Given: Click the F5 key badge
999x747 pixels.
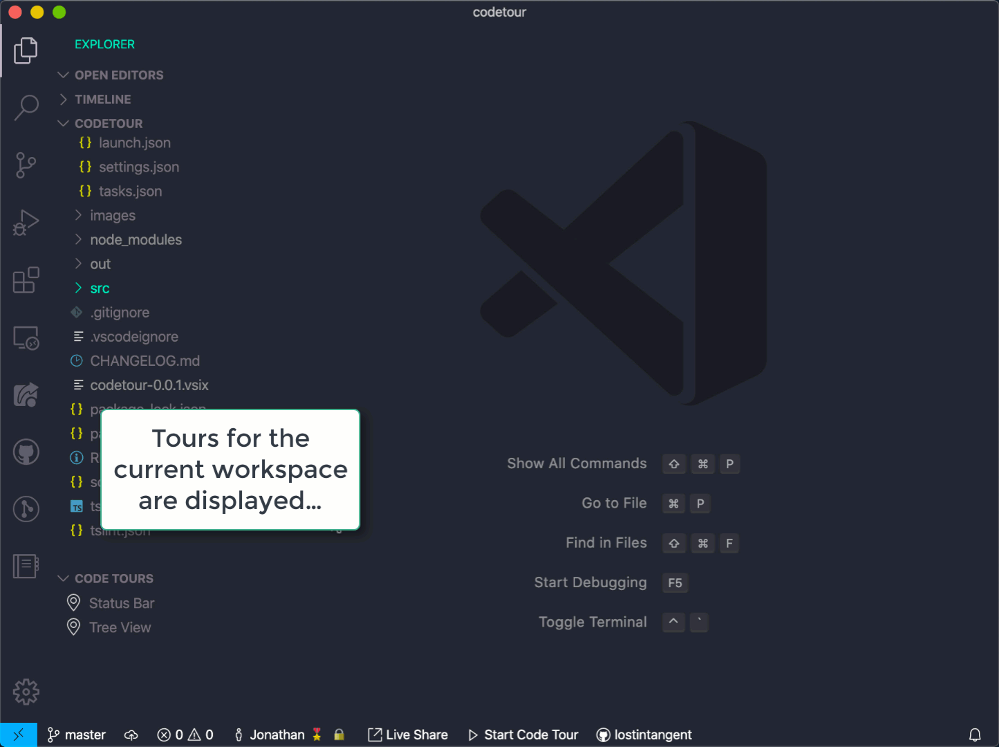Looking at the screenshot, I should pyautogui.click(x=675, y=583).
